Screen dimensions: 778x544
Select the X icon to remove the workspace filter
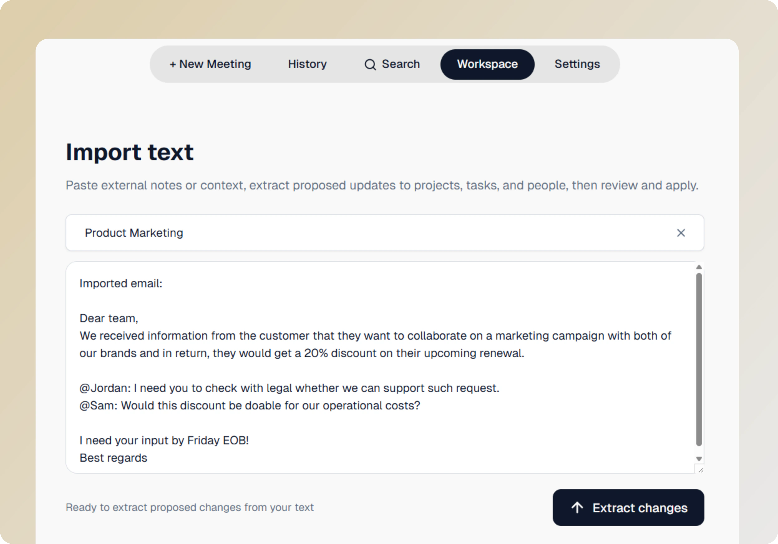pos(681,233)
